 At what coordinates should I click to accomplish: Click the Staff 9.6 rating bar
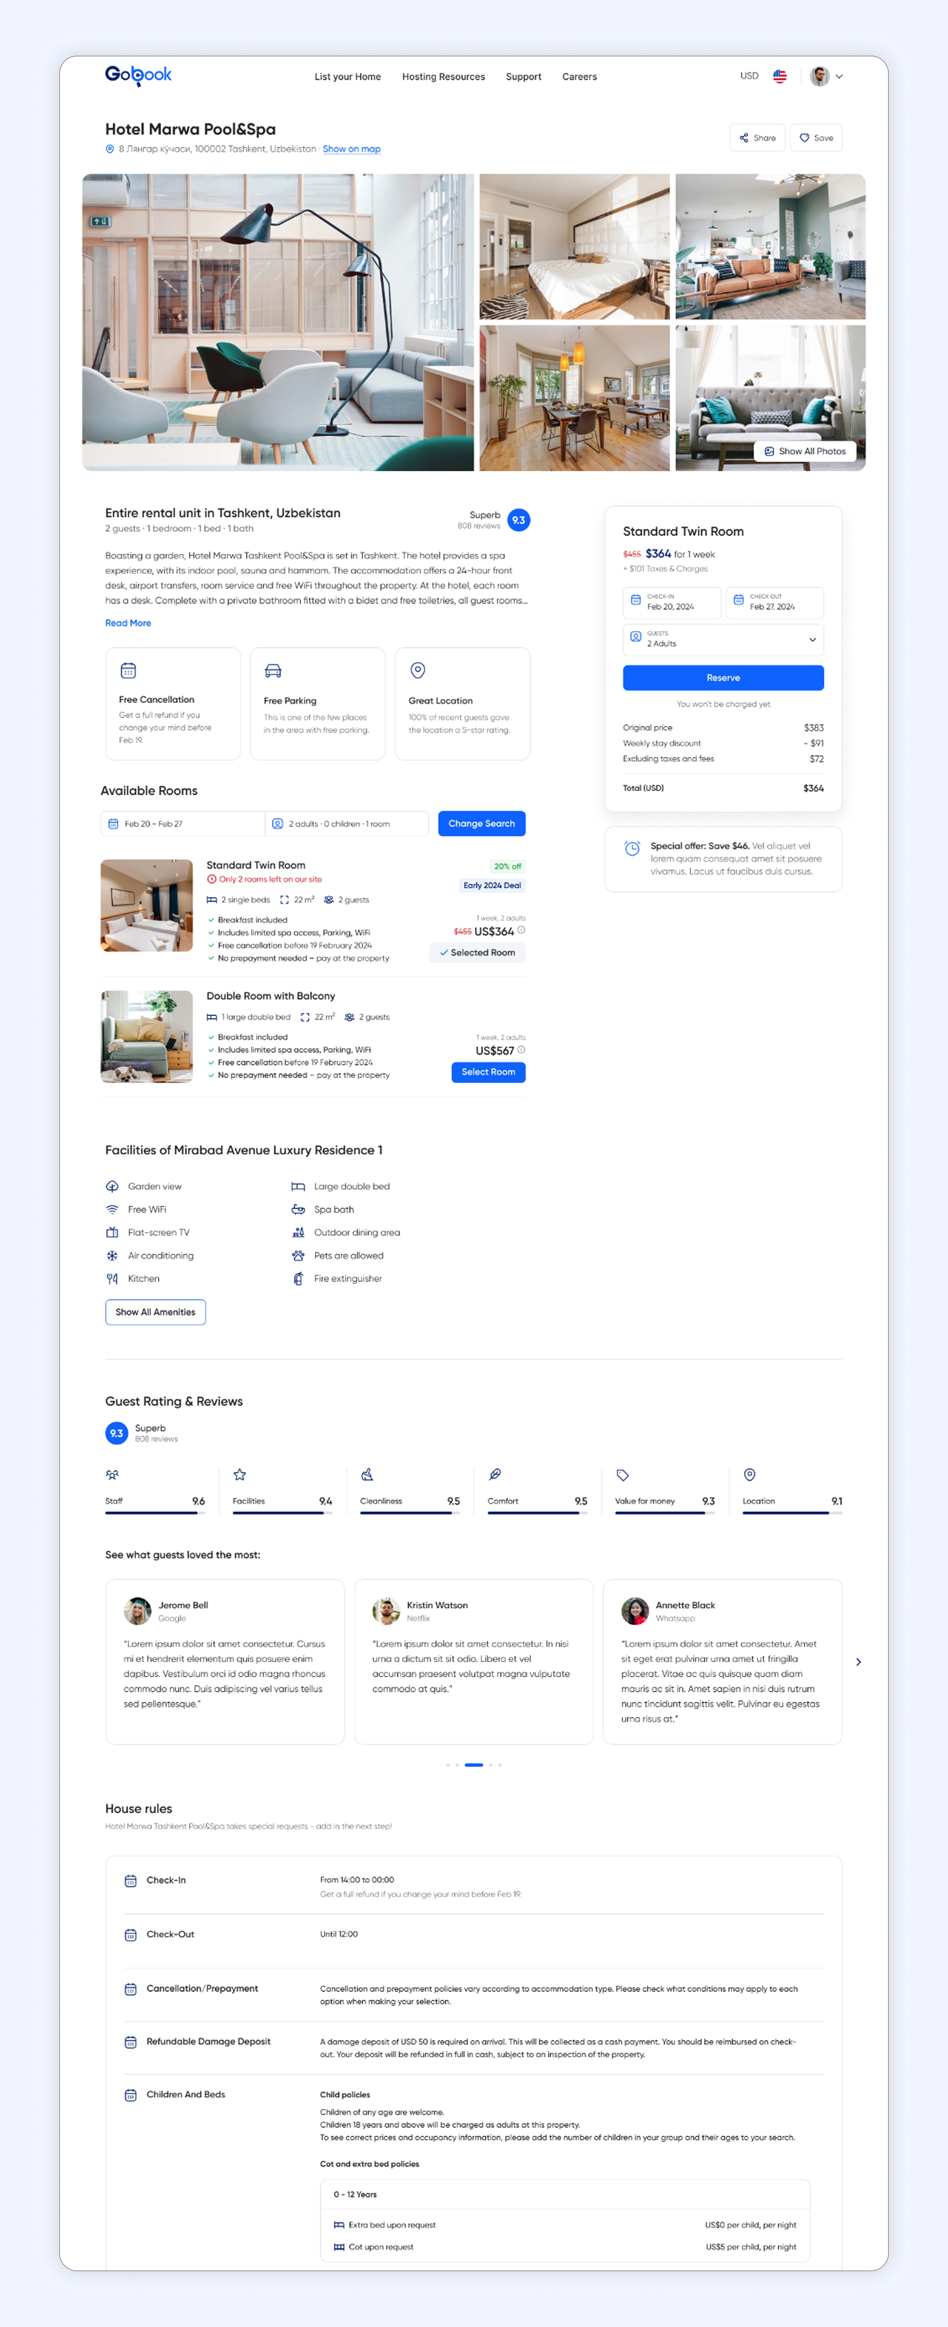(x=155, y=1513)
